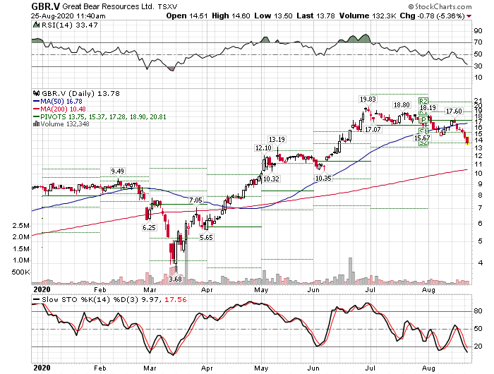
Task: Click the 17.07 price annotation
Action: pos(373,129)
